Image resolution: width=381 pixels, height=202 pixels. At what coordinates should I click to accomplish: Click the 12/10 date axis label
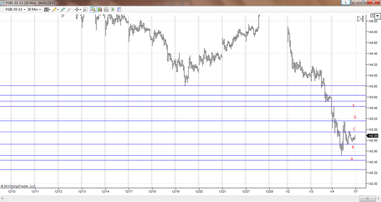pyautogui.click(x=12, y=191)
